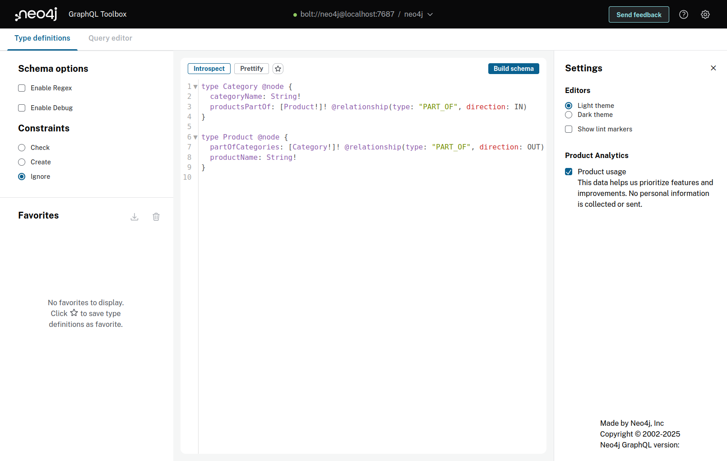This screenshot has height=461, width=727.
Task: Enable the Regex checkbox
Action: click(x=22, y=88)
